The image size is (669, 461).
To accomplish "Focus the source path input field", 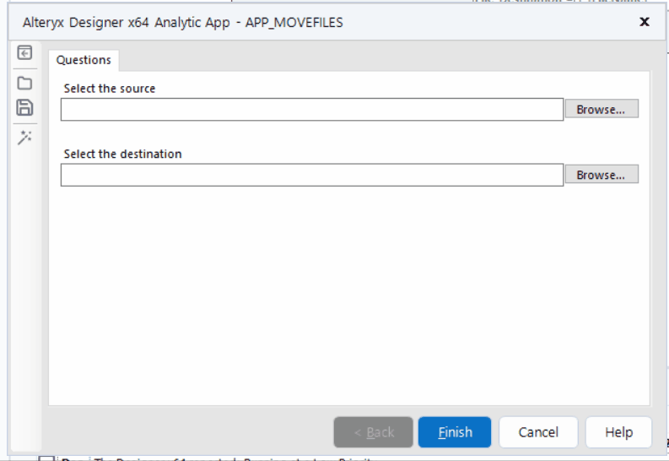I will coord(311,110).
